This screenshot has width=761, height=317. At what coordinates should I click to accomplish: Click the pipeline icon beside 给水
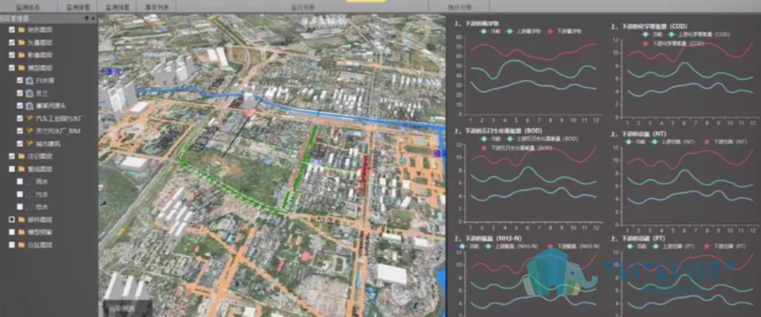tap(29, 207)
